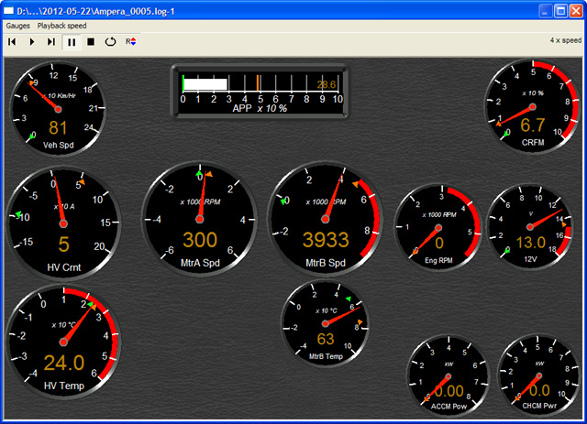This screenshot has width=587, height=424.
Task: Pause the log playback
Action: (x=72, y=41)
